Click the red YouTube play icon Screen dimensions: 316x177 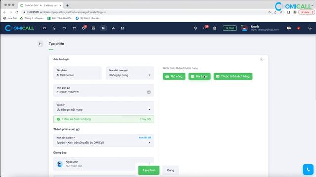point(299,29)
